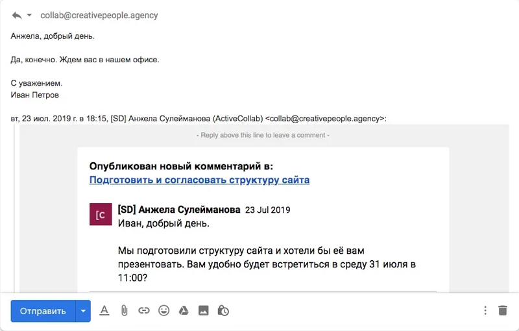Open the emoji picker smiley icon
The image size is (519, 331).
pyautogui.click(x=163, y=311)
